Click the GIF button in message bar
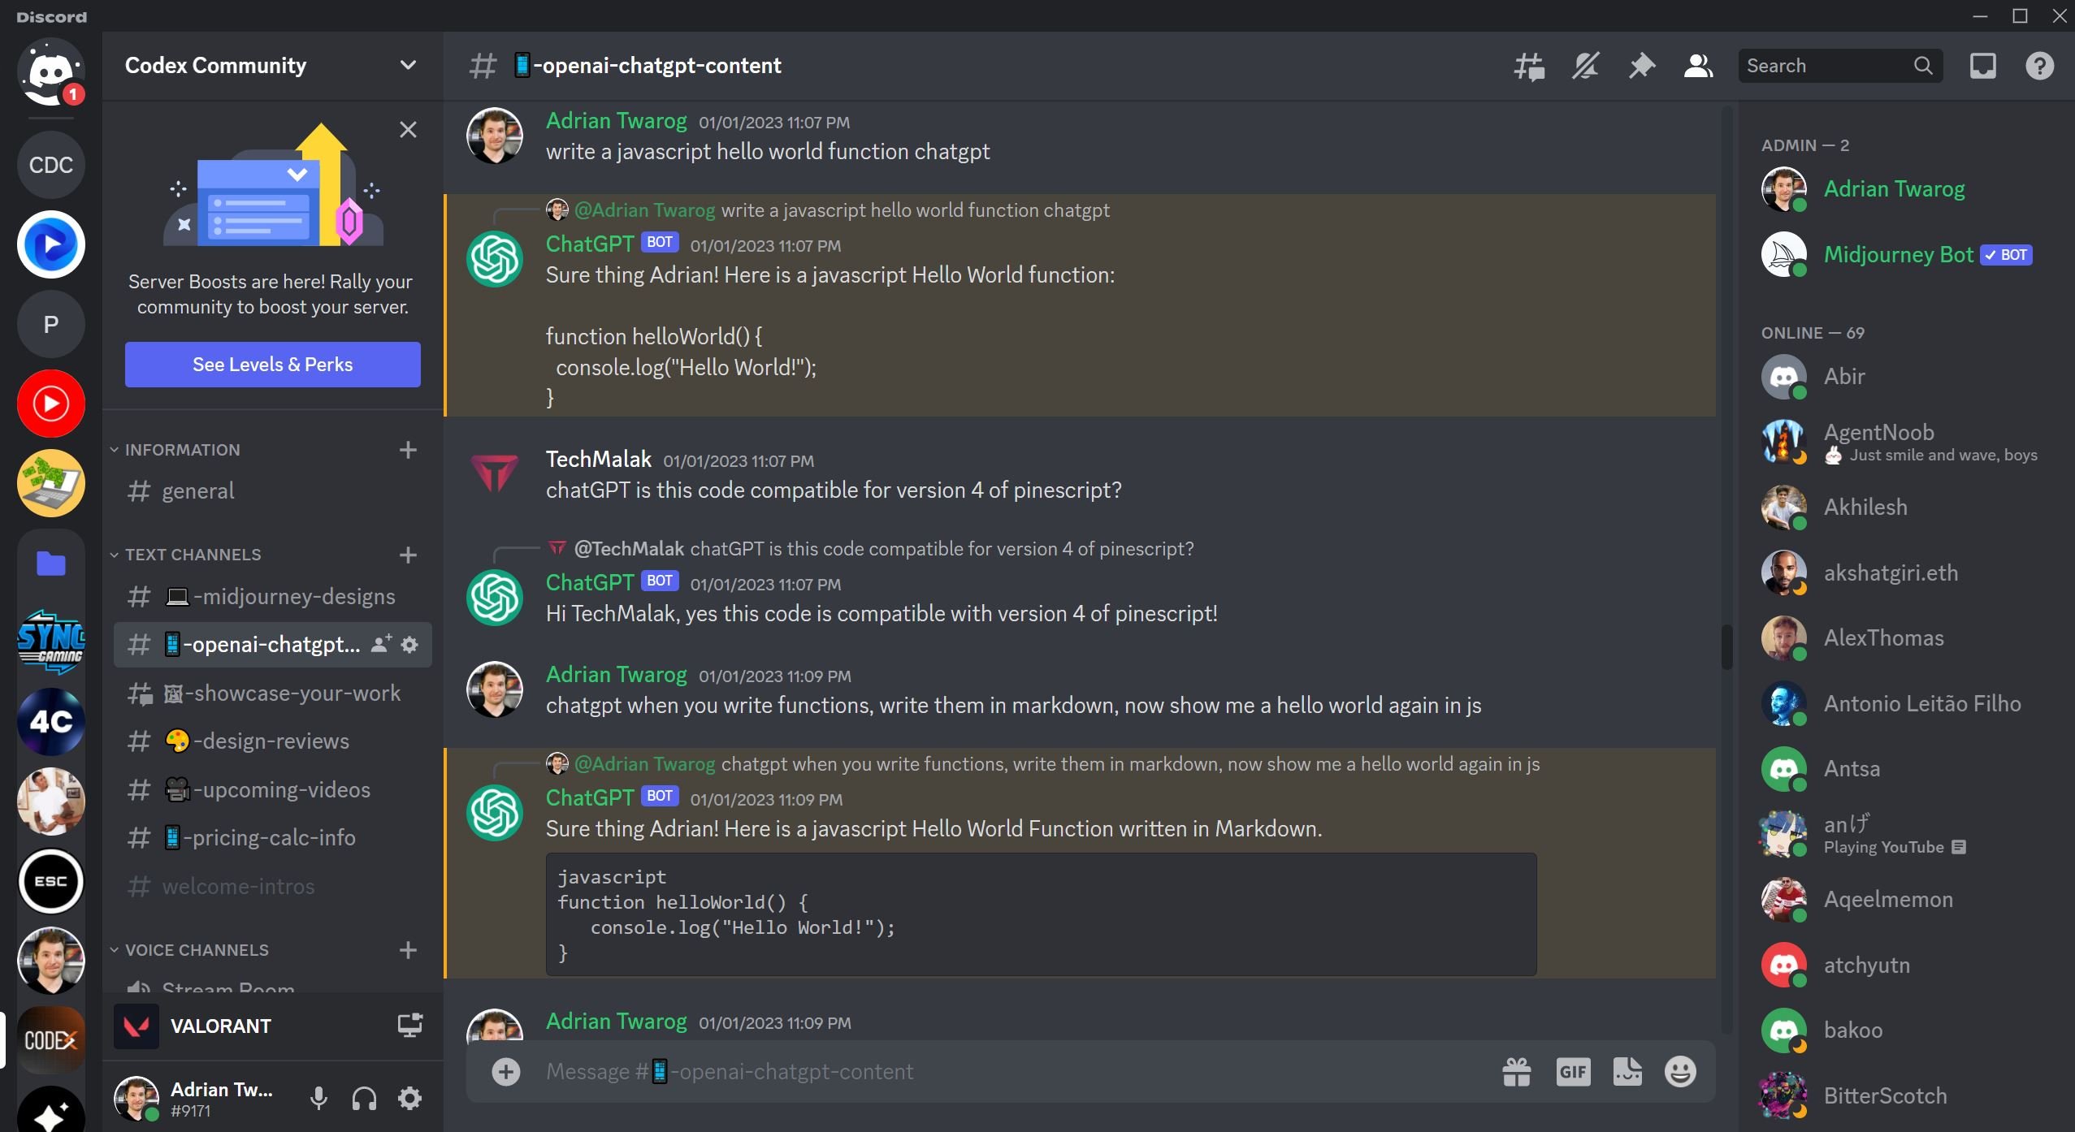 point(1573,1070)
